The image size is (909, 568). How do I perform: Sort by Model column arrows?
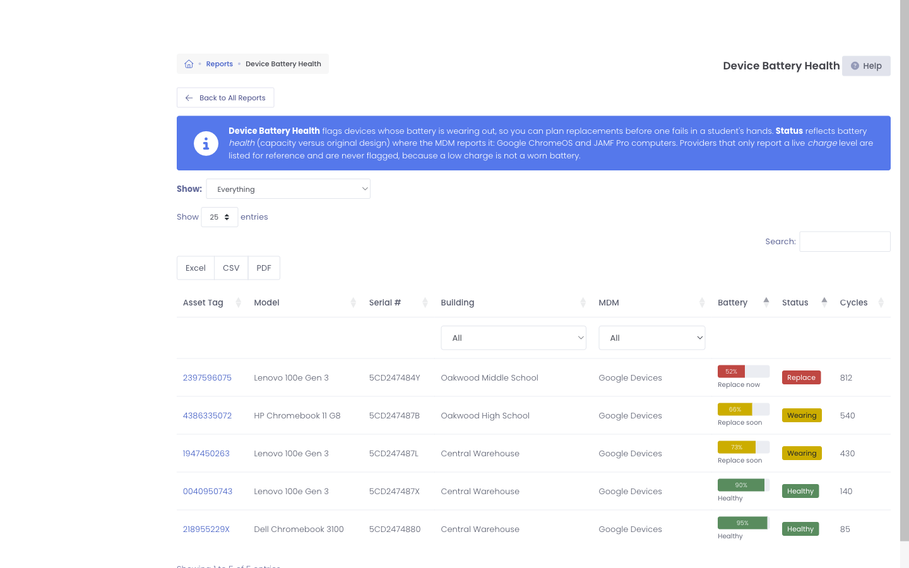353,302
